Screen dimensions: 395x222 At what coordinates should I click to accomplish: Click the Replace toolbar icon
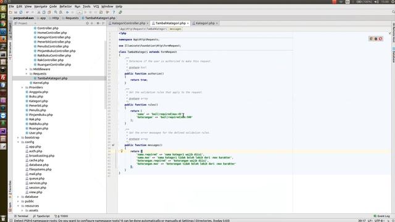[x=60, y=12]
